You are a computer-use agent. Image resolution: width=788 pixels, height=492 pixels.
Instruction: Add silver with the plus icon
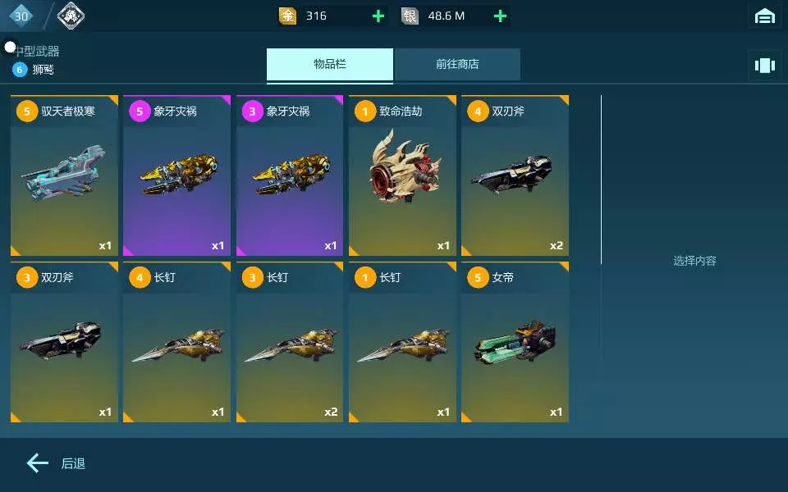(x=500, y=16)
